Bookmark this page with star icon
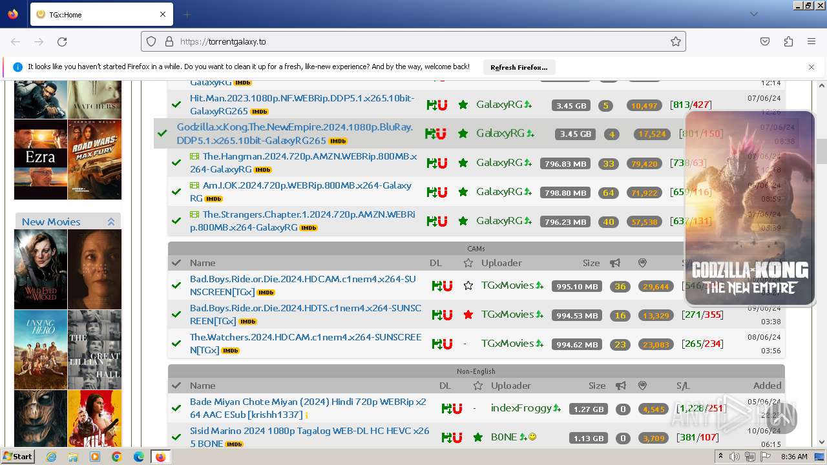Screen dimensions: 827x465 [x=675, y=41]
